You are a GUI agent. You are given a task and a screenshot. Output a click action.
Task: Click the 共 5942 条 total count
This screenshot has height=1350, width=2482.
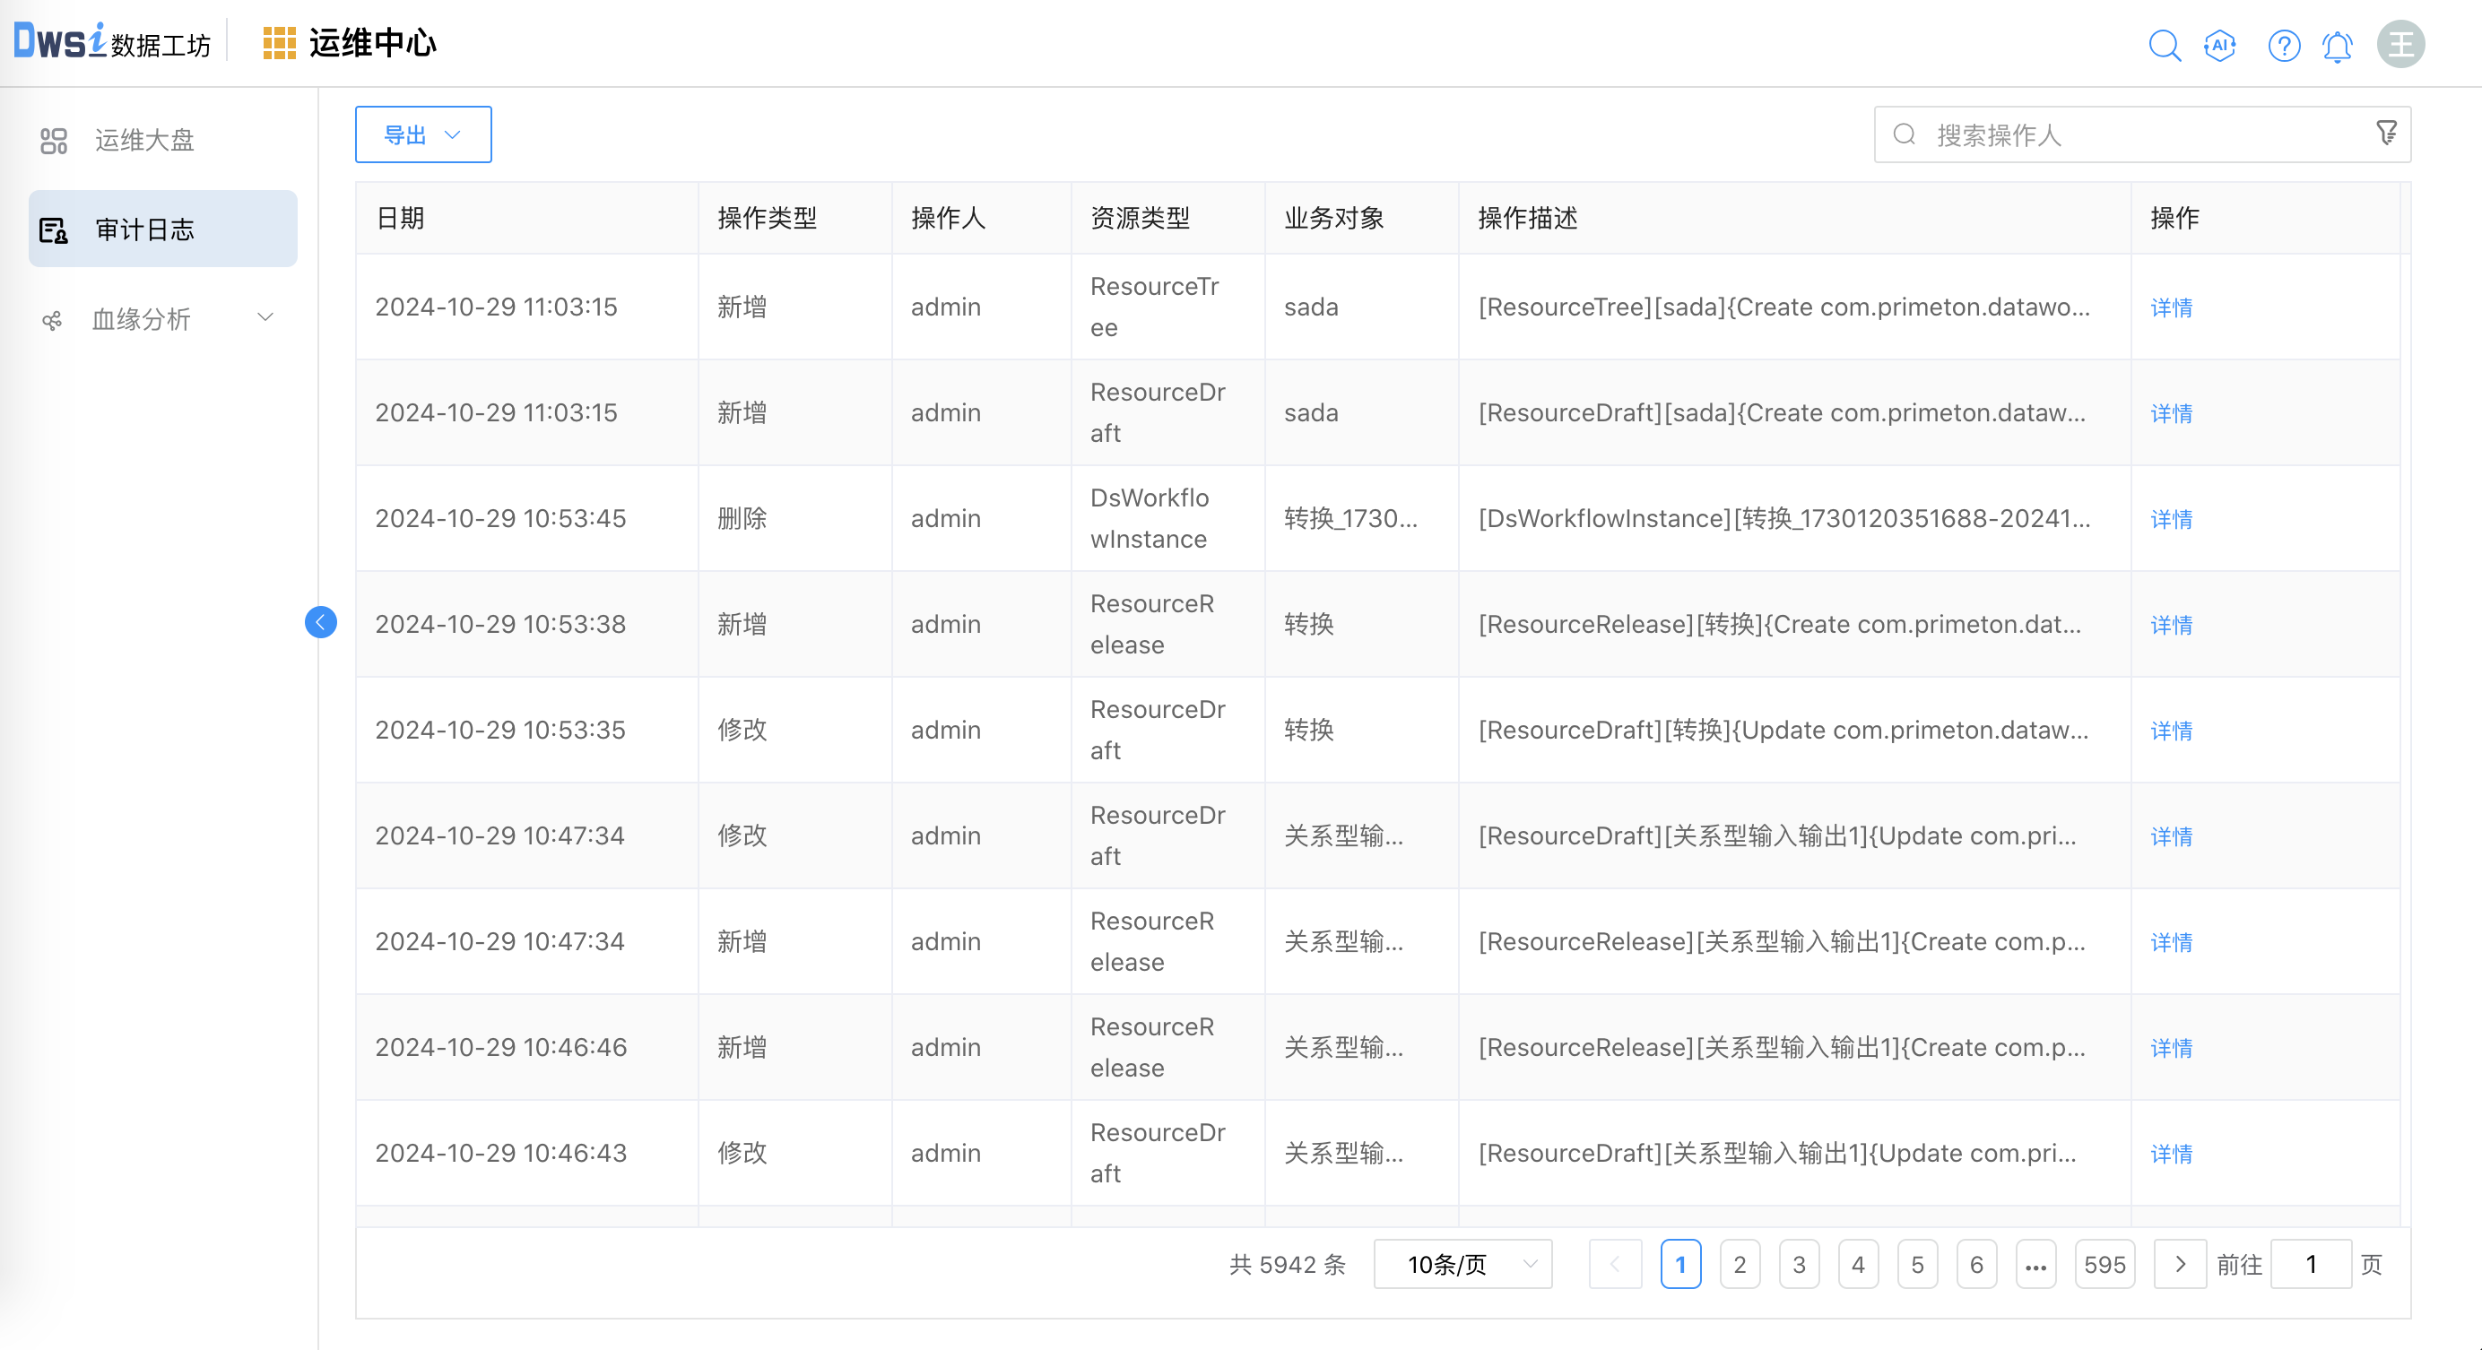coord(1288,1264)
